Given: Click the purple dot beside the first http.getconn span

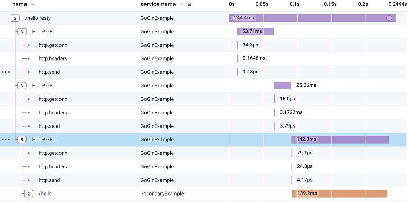Looking at the screenshot, I should 29,45.
